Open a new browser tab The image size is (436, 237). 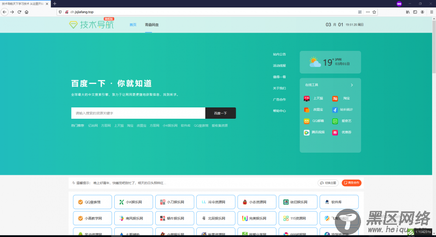point(55,3)
